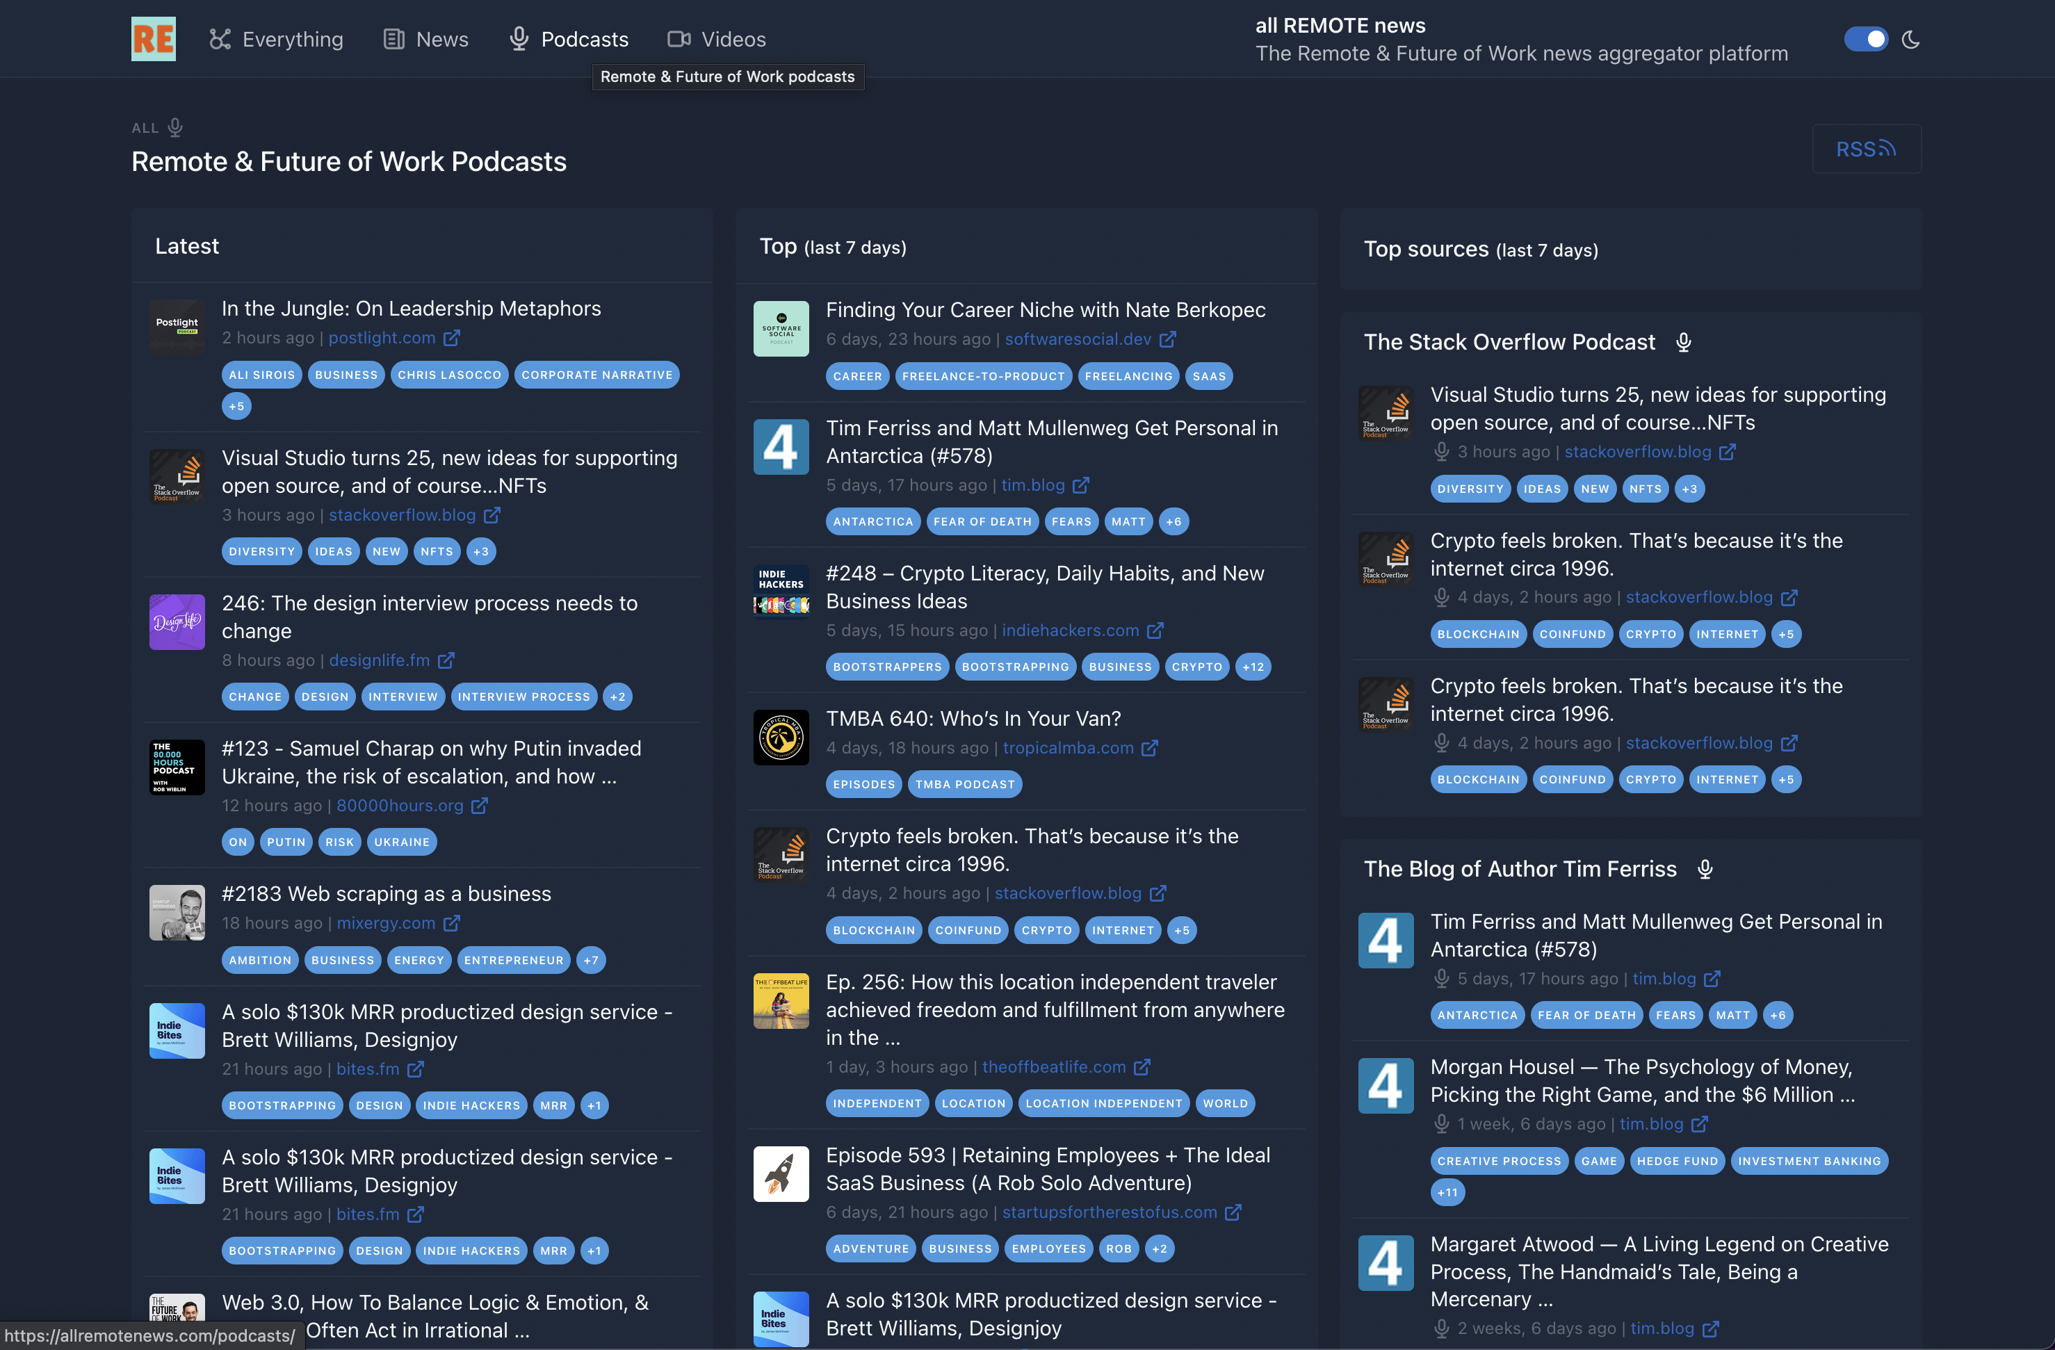Toggle the dark mode switch

pyautogui.click(x=1865, y=40)
